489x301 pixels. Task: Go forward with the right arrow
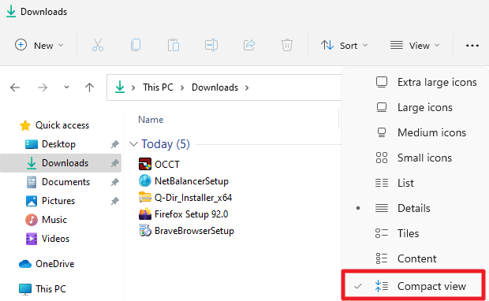(x=43, y=87)
